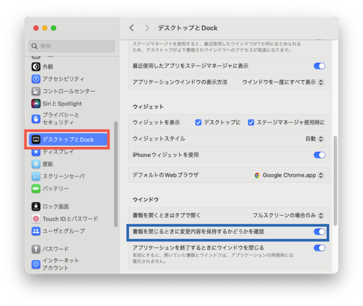Image resolution: width=363 pixels, height=306 pixels.
Task: Open the インターネットアカウント @ icon
Action: [36, 264]
